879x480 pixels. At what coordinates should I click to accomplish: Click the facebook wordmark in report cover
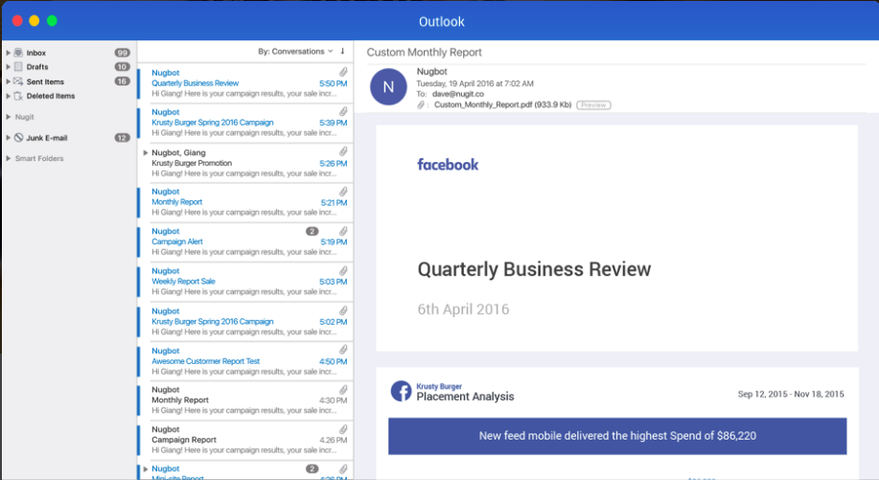(448, 165)
